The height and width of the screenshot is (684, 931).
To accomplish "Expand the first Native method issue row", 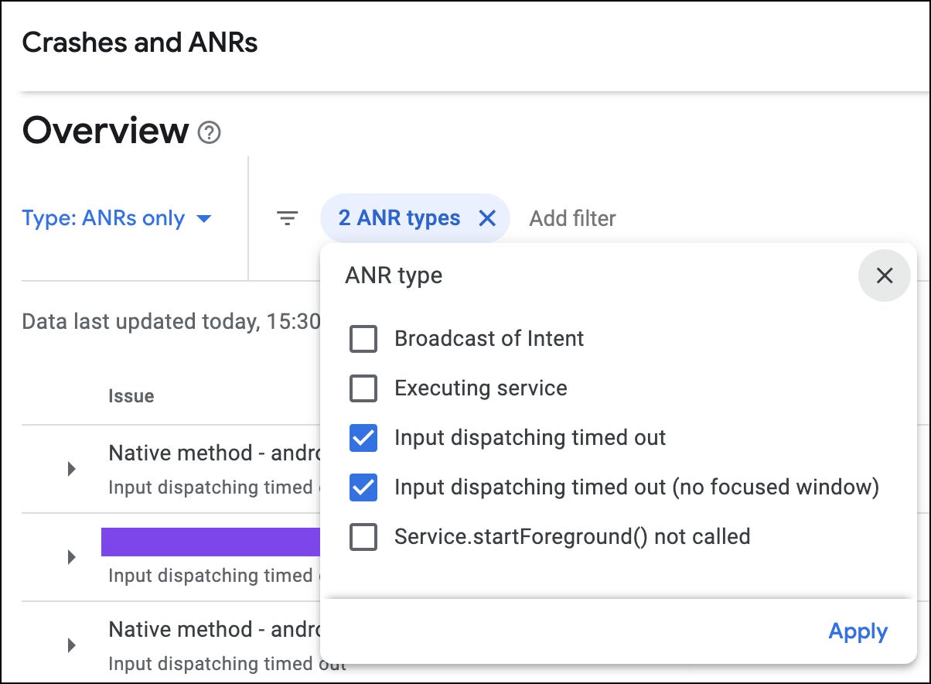I will 71,468.
